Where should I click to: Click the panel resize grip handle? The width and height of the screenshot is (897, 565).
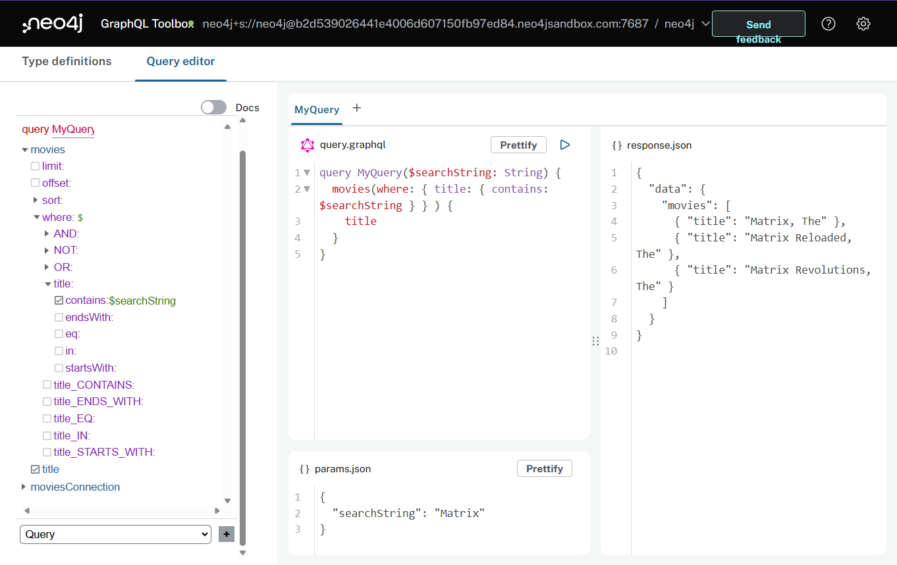coord(595,341)
